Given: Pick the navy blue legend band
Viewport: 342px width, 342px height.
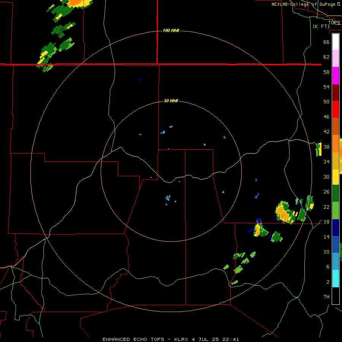Looking at the screenshot, I should click(x=336, y=228).
